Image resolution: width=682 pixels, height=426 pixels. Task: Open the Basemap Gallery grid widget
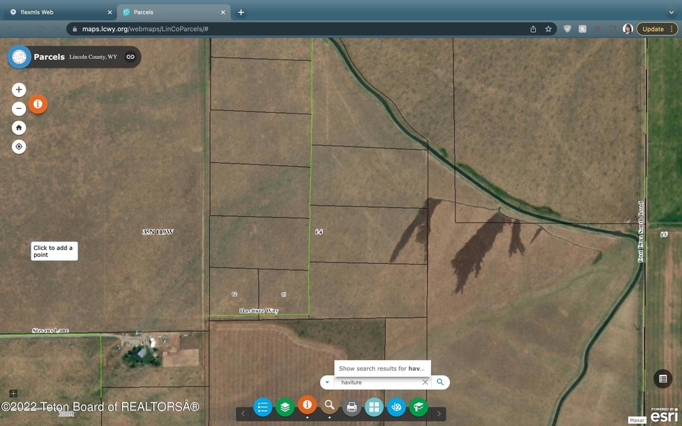[x=374, y=407]
